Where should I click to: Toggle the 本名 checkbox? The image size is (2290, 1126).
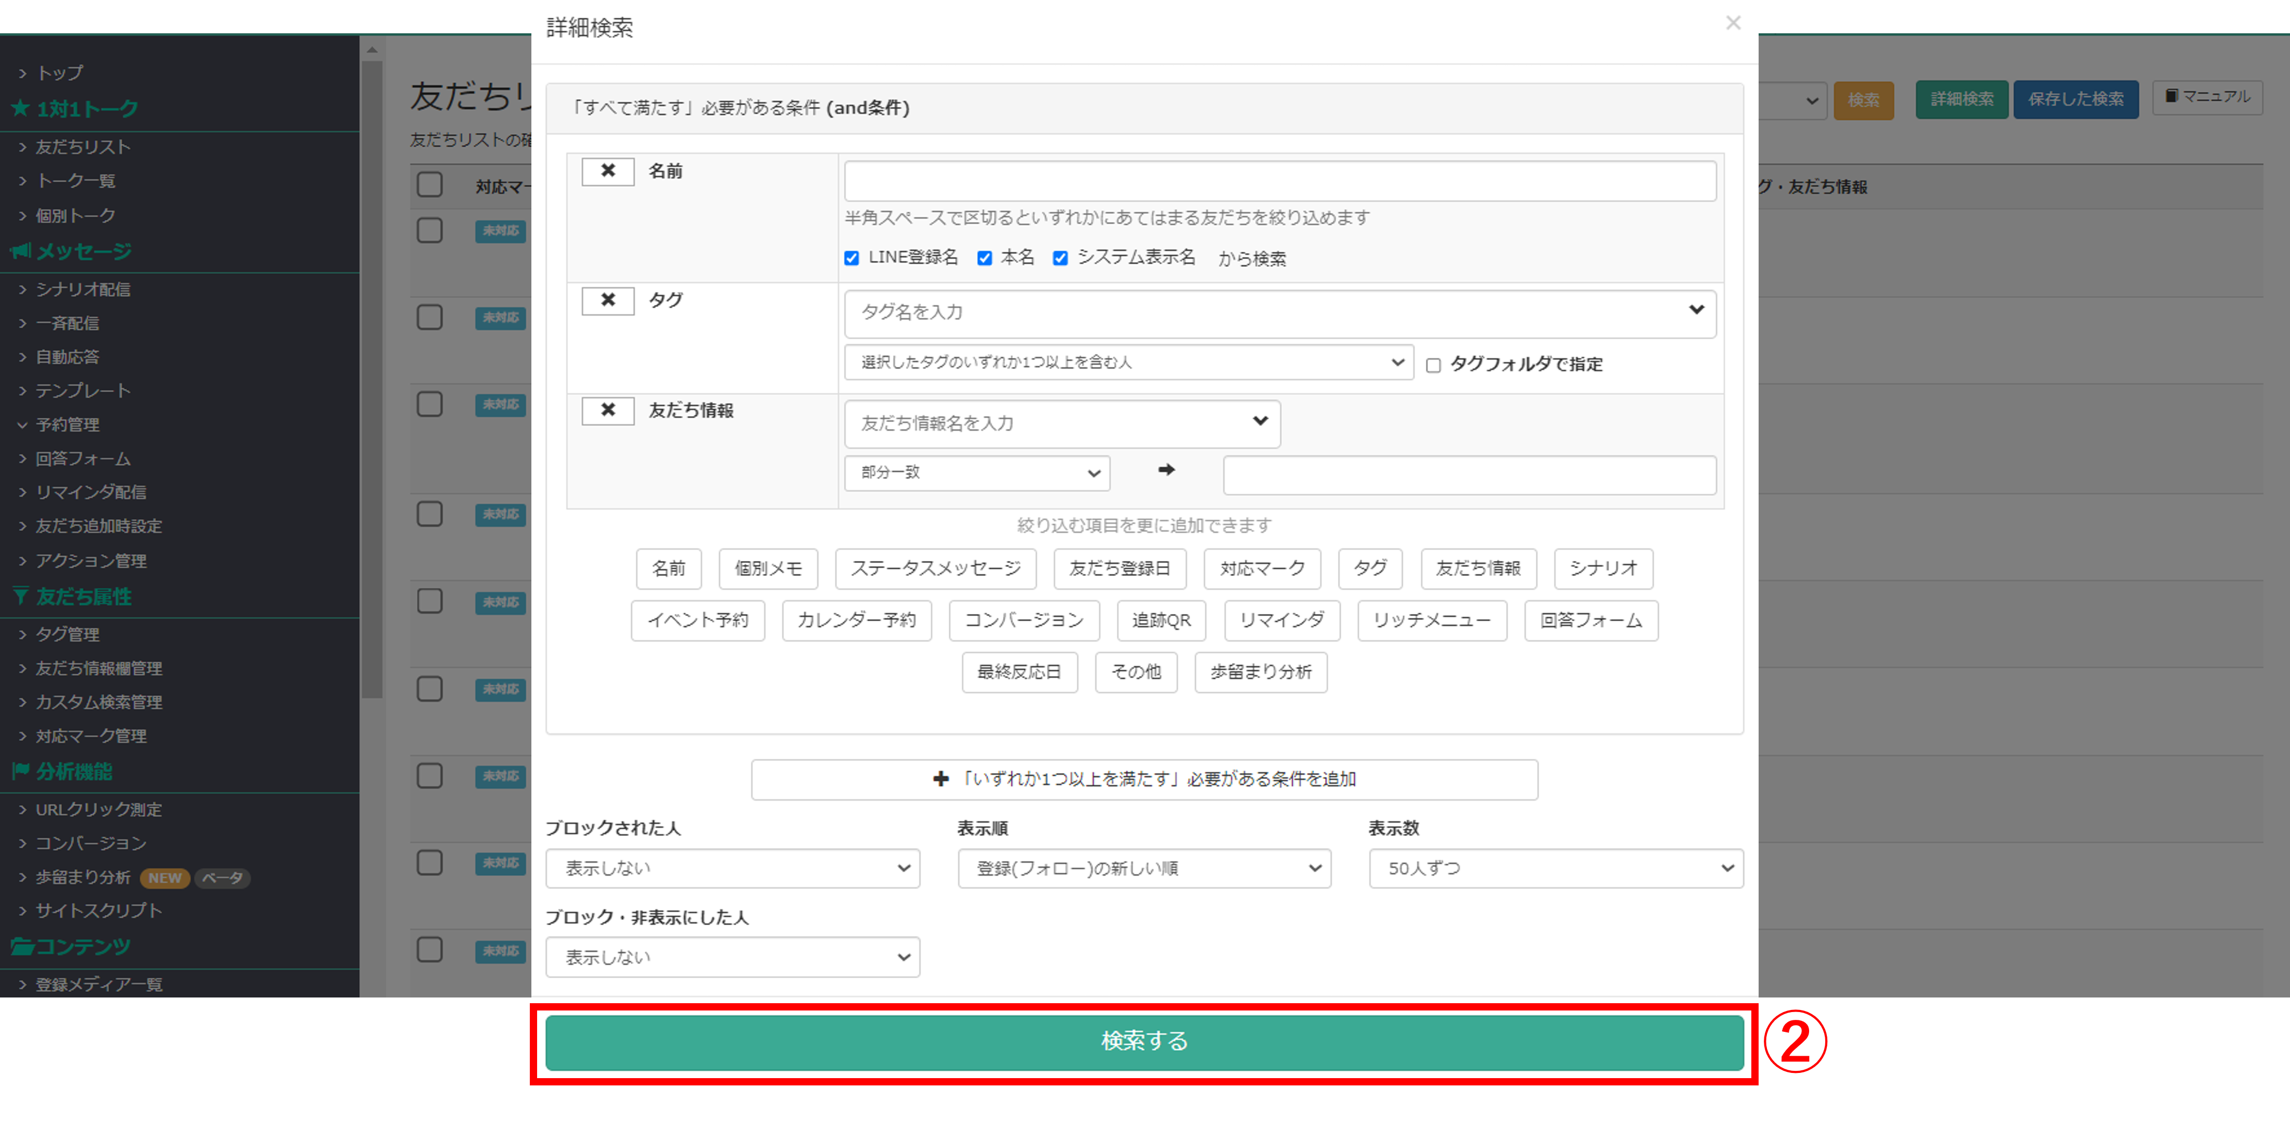click(984, 258)
